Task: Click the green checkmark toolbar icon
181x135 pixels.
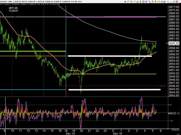Action: coord(131,2)
